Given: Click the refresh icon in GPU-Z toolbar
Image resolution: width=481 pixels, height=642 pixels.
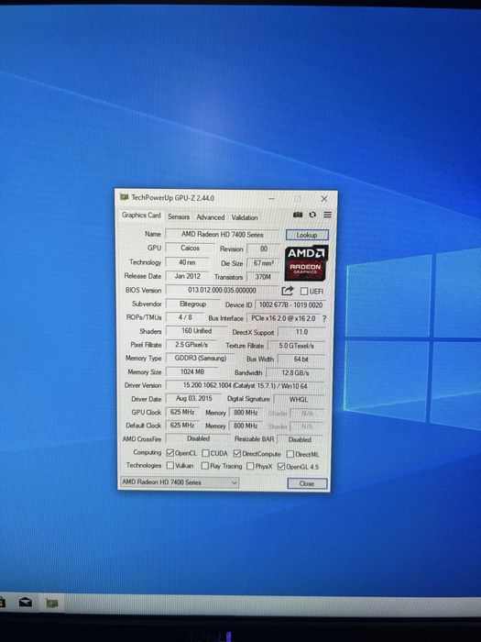Looking at the screenshot, I should 312,215.
